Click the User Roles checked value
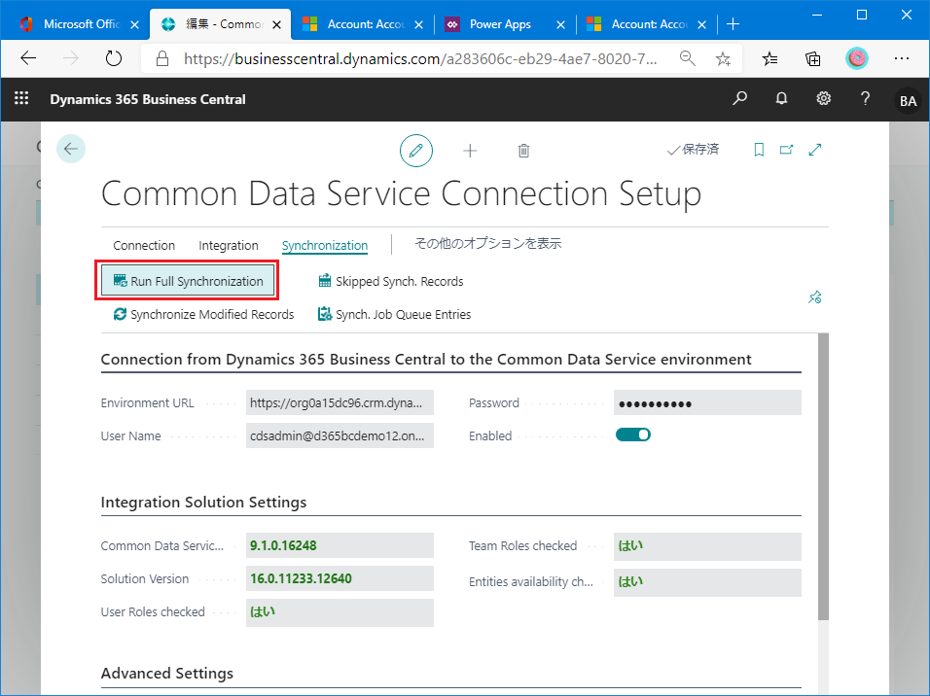 coord(340,611)
